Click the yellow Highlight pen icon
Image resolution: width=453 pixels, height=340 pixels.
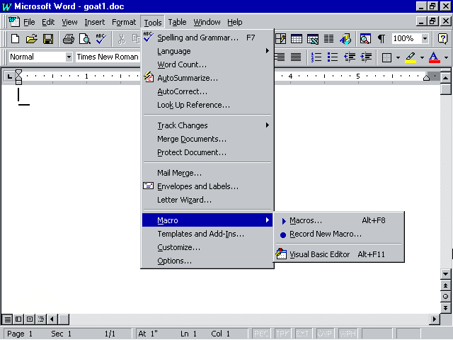tap(411, 57)
